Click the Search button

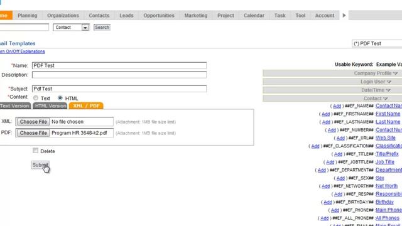pos(102,27)
